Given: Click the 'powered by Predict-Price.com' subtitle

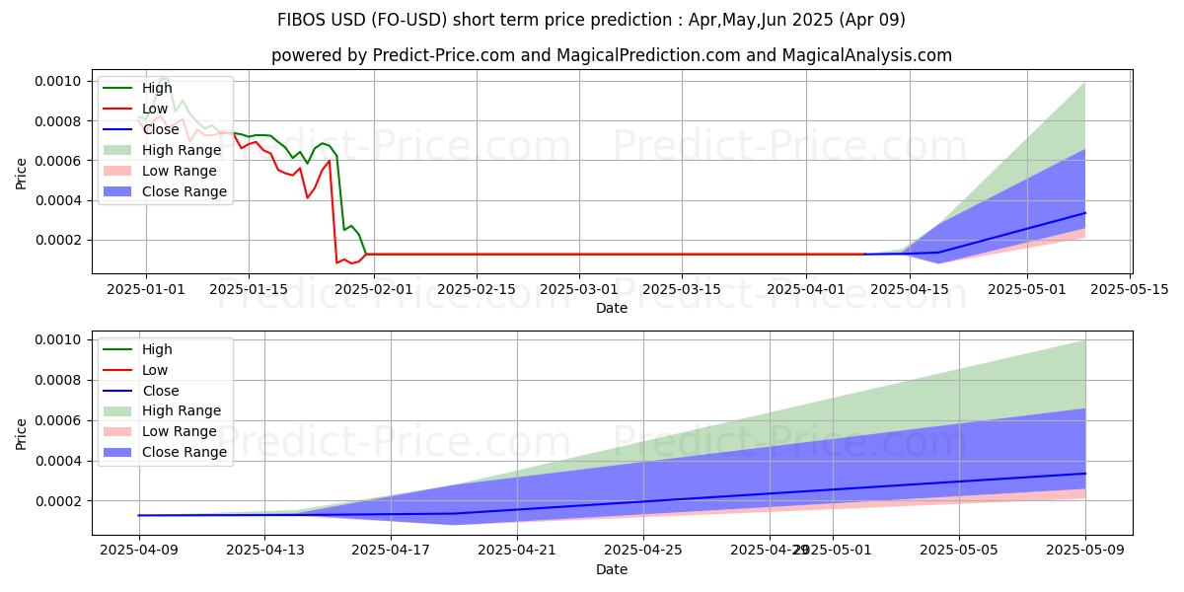Looking at the screenshot, I should (611, 55).
